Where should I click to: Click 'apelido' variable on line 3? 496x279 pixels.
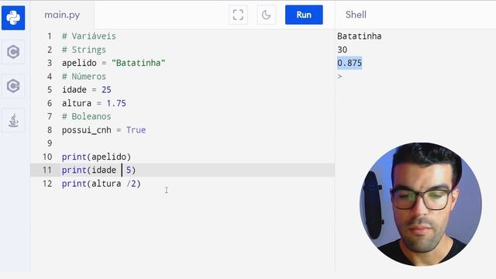(79, 63)
